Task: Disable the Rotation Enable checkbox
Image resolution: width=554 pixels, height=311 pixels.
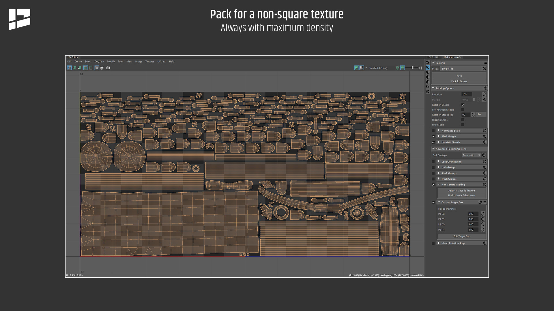Action: pos(463,105)
